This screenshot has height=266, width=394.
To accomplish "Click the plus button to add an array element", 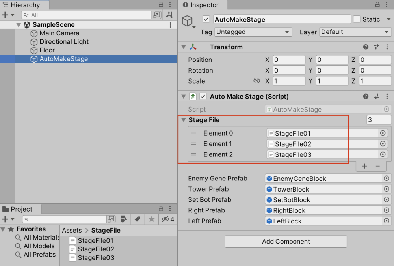I will pos(364,166).
